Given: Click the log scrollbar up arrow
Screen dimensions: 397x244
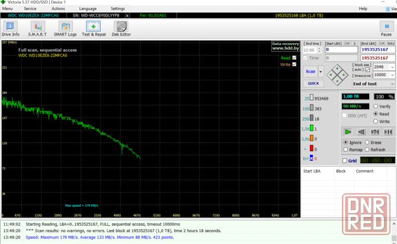Looking at the screenshot, I should coord(394,224).
